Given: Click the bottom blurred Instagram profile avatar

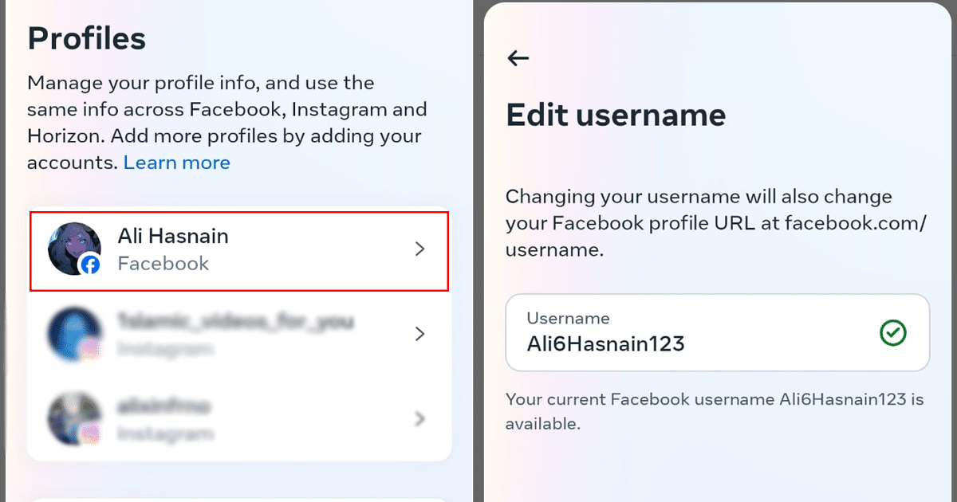Looking at the screenshot, I should click(x=73, y=418).
